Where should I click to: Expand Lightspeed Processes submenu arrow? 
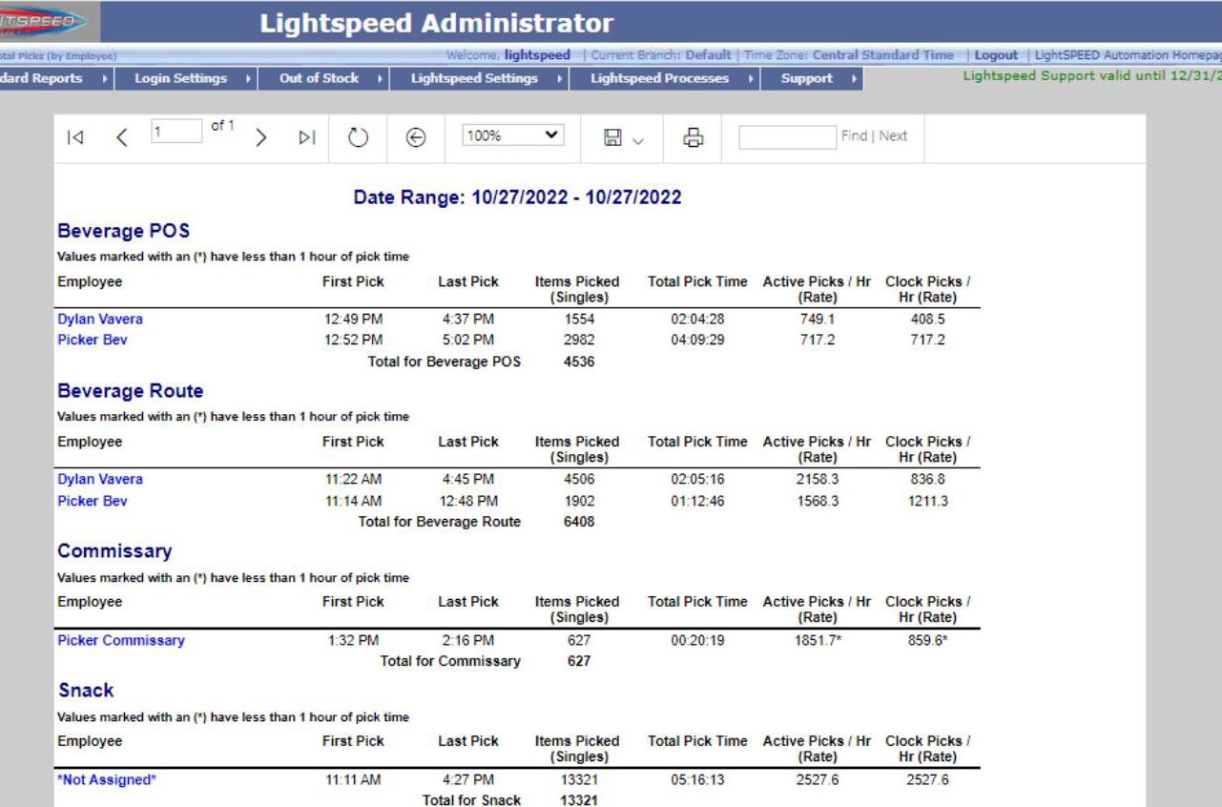tap(750, 78)
